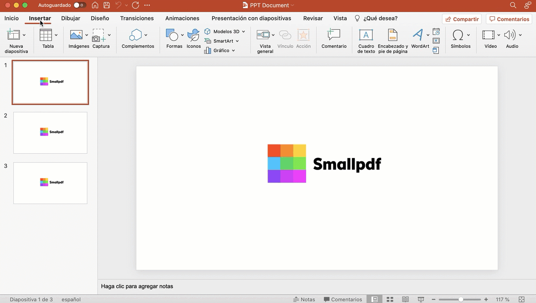The height and width of the screenshot is (303, 536).
Task: Open the Revisar ribbon tab
Action: pyautogui.click(x=313, y=18)
